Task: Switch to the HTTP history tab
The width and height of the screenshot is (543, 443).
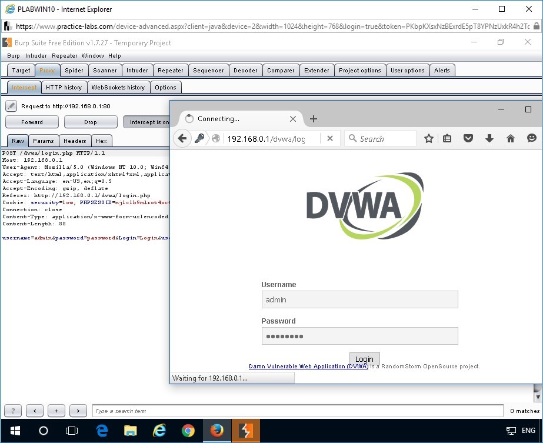Action: (x=64, y=88)
